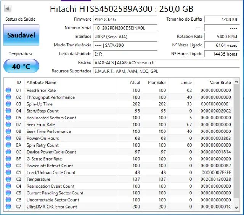
Task: Click the status orb for Load/Unload Cycle Count
Action: 8,172
